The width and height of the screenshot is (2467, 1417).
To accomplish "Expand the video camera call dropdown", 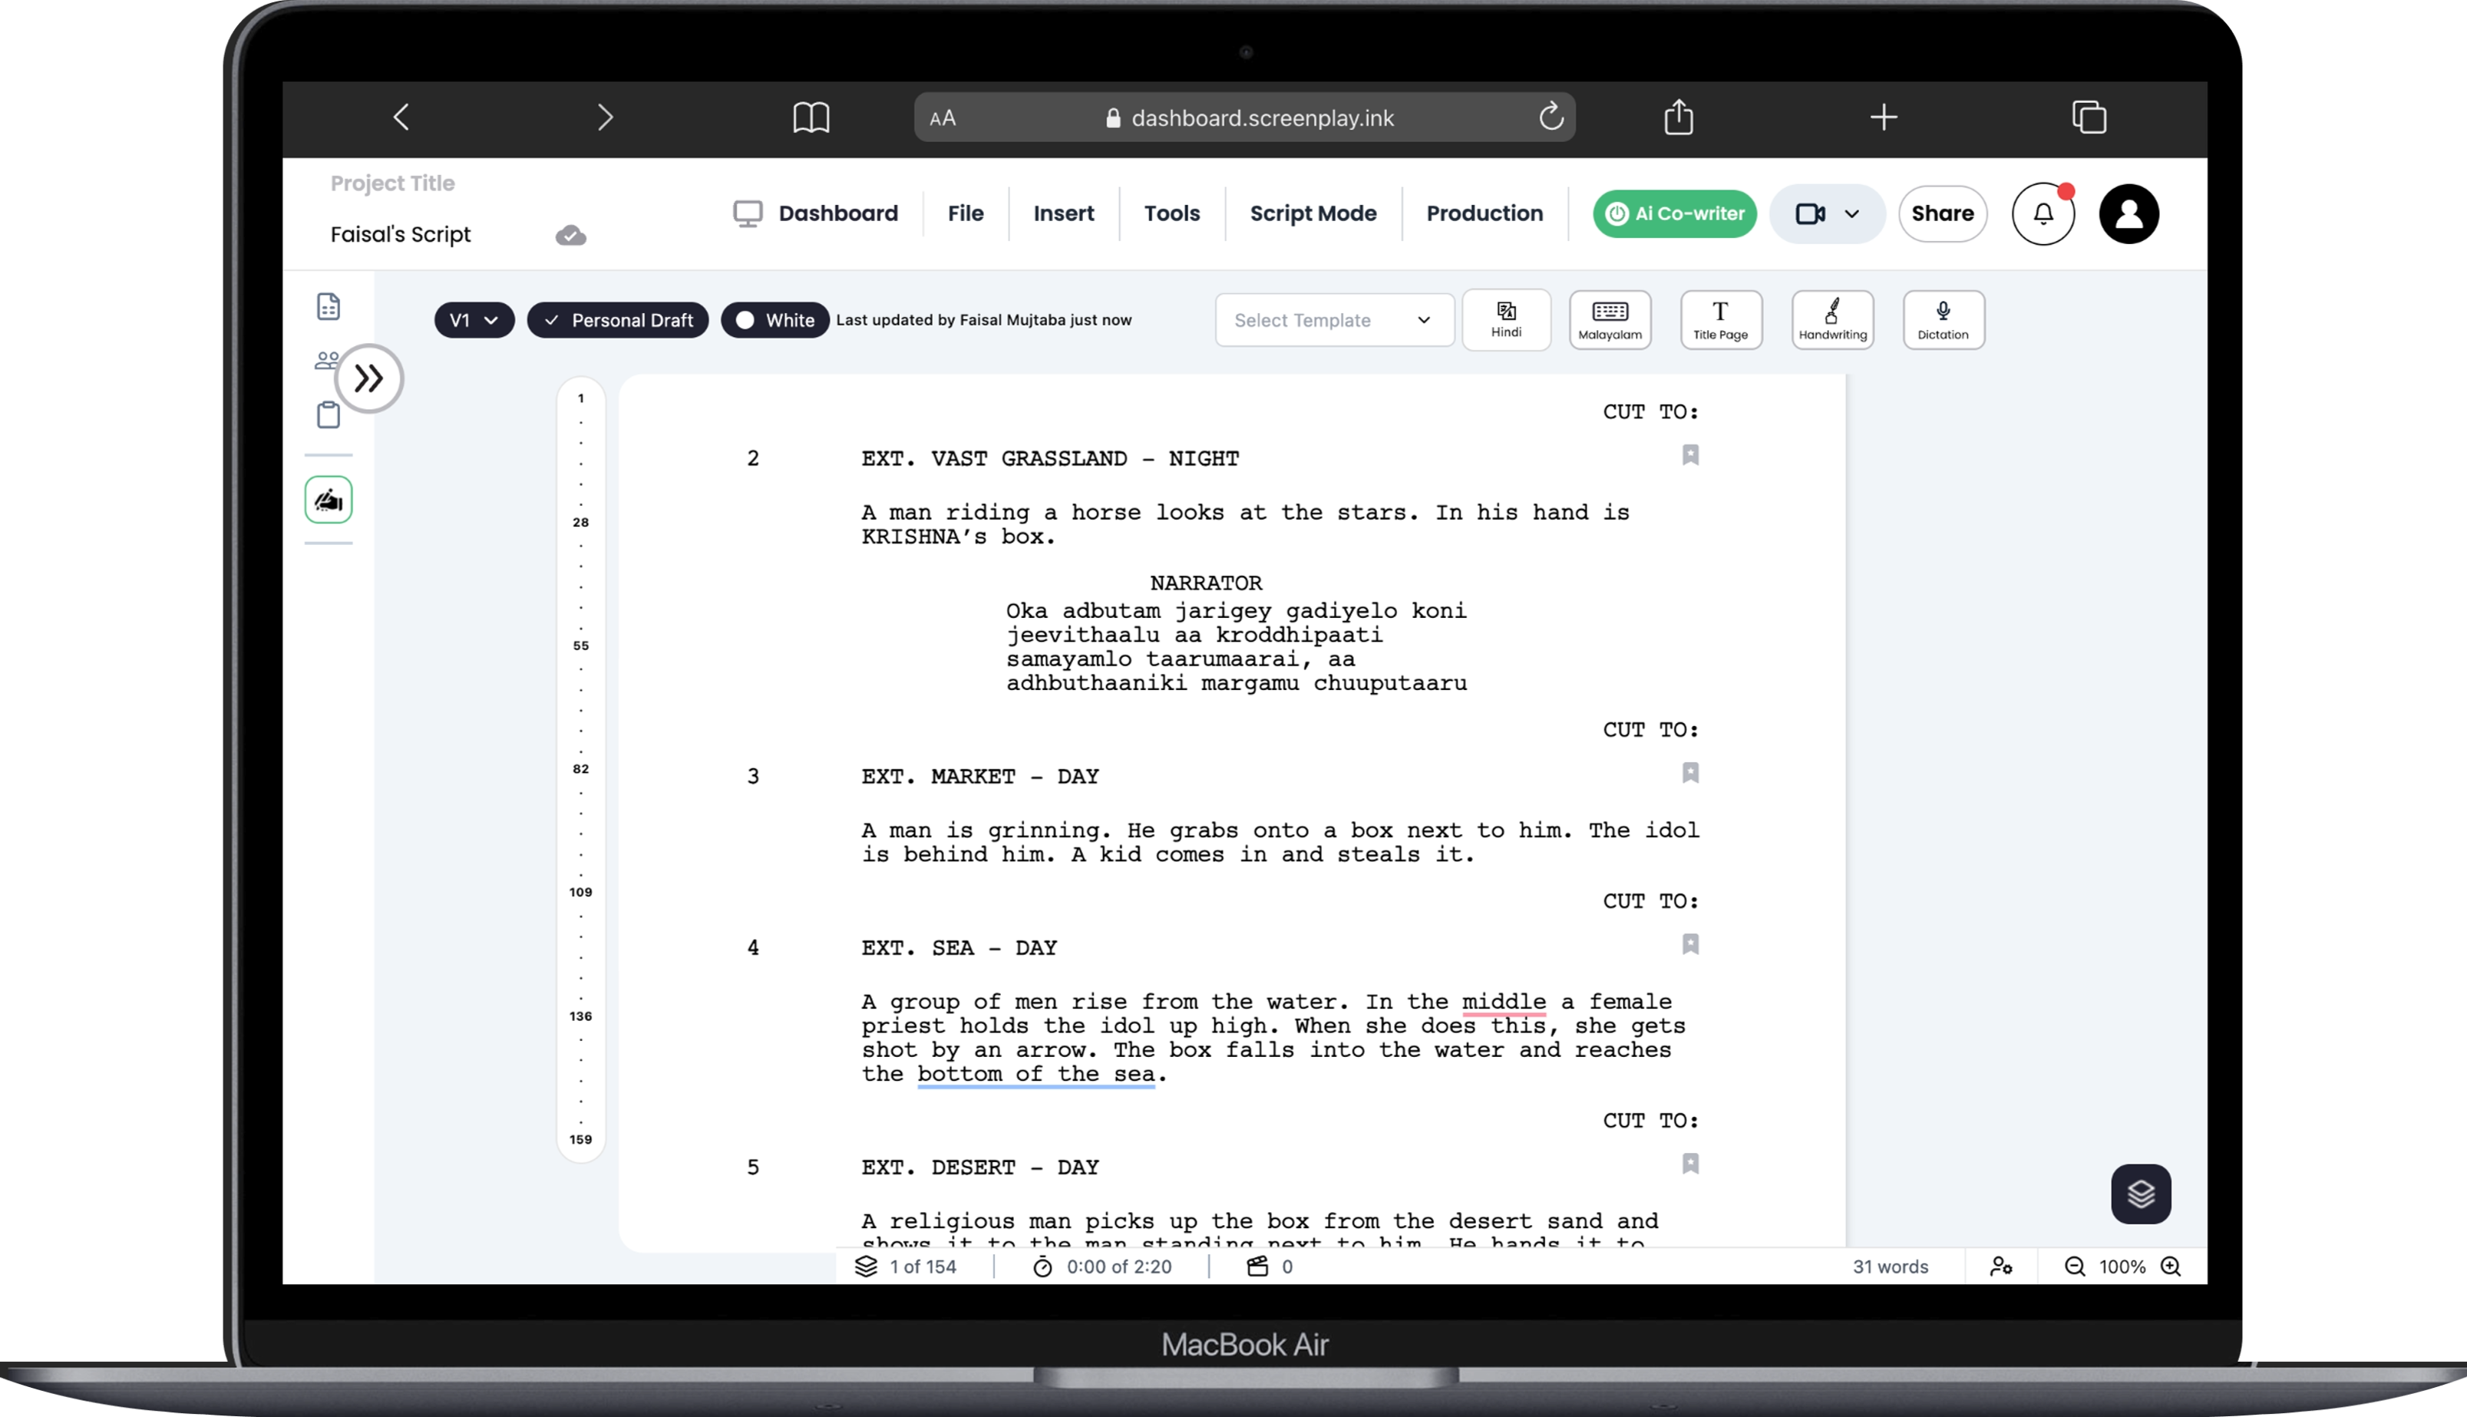I will click(1851, 214).
